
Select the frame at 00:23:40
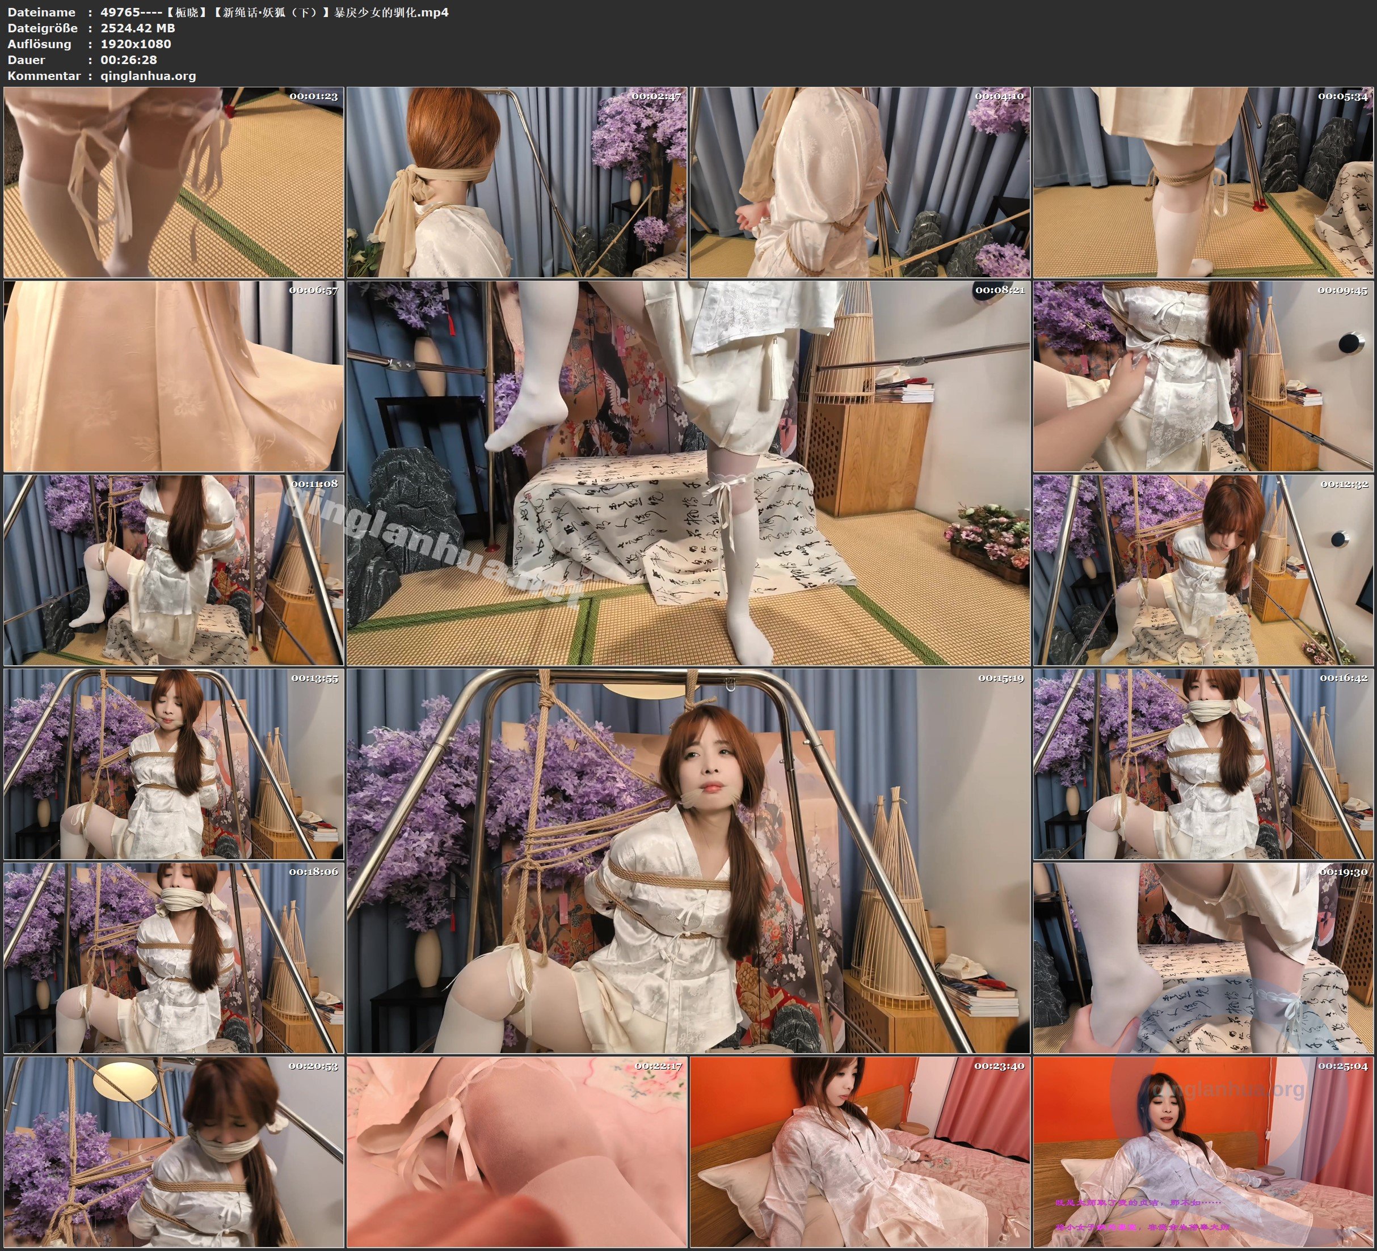point(860,1152)
